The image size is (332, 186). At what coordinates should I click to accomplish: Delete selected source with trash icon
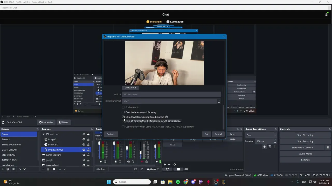pos(48,169)
